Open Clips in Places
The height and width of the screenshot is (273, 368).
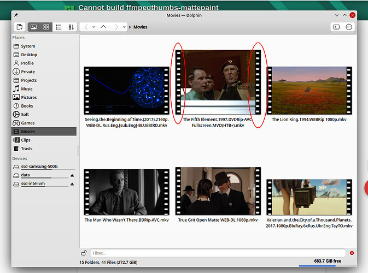tap(44, 140)
